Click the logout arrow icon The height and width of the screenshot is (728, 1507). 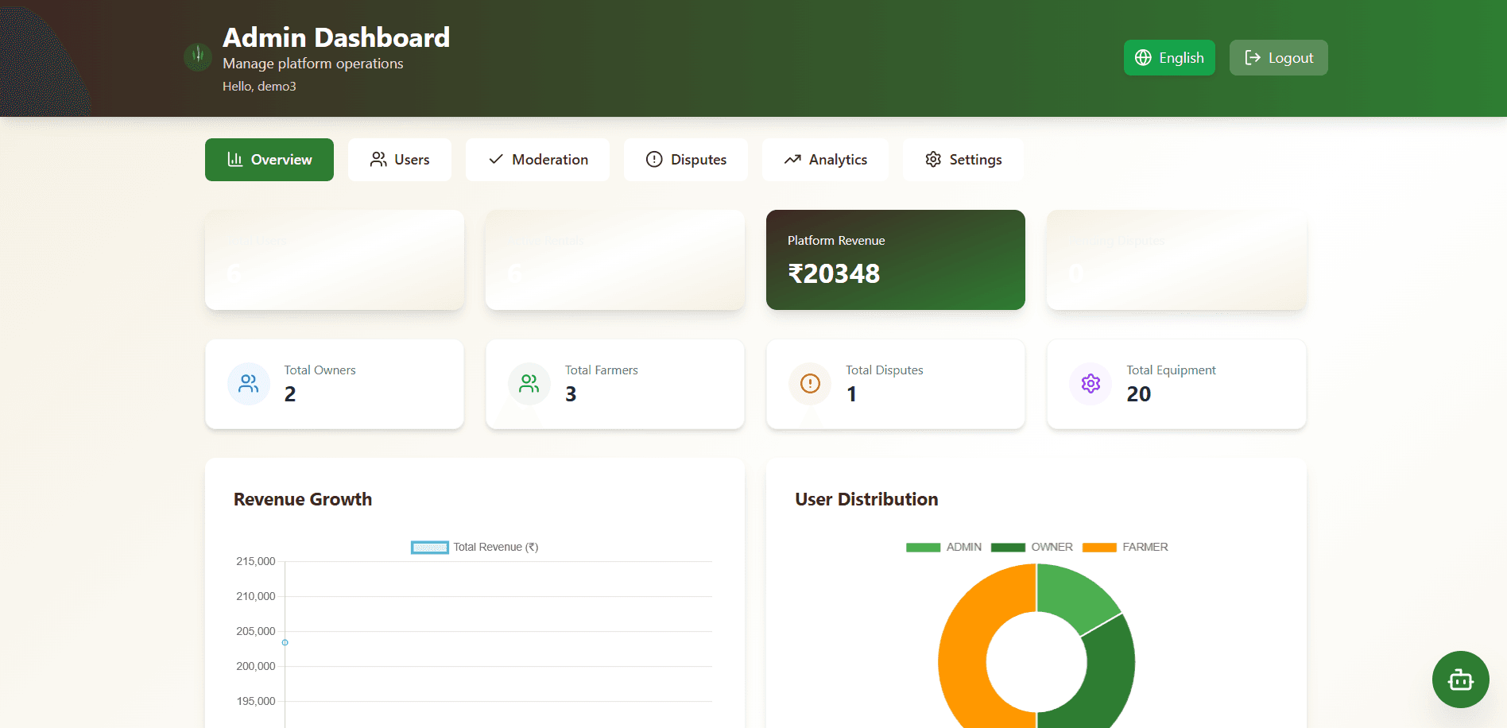tap(1253, 58)
